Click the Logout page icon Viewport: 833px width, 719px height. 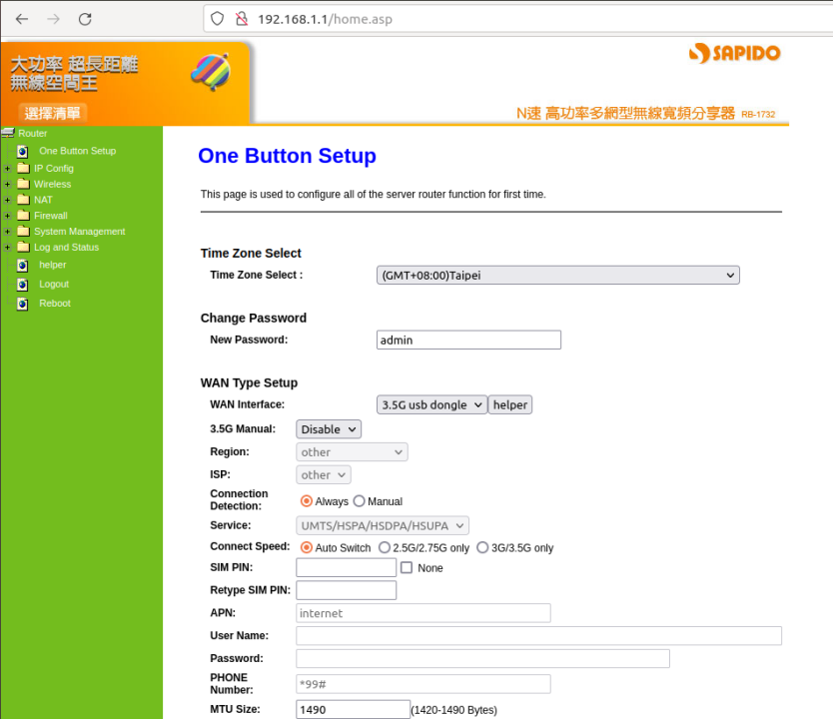(23, 285)
